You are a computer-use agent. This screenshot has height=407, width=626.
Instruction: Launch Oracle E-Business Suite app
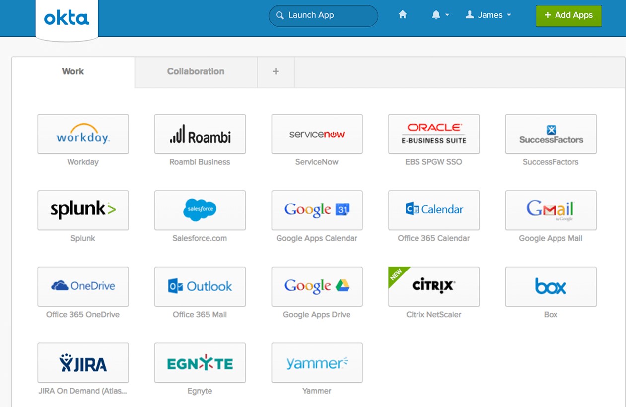(x=433, y=134)
